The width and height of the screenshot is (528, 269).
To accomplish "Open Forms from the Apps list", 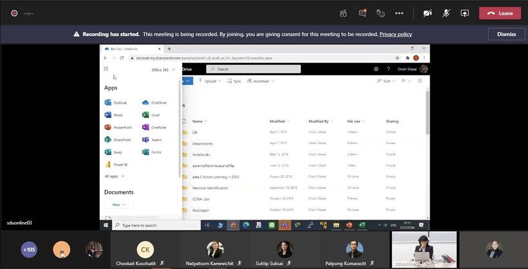I will [x=152, y=152].
